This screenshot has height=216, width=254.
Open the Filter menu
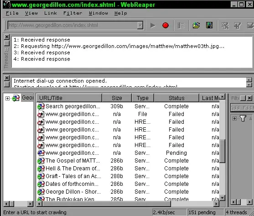pyautogui.click(x=73, y=13)
